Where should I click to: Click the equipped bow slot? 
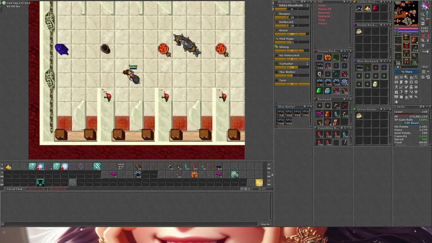click(x=398, y=47)
